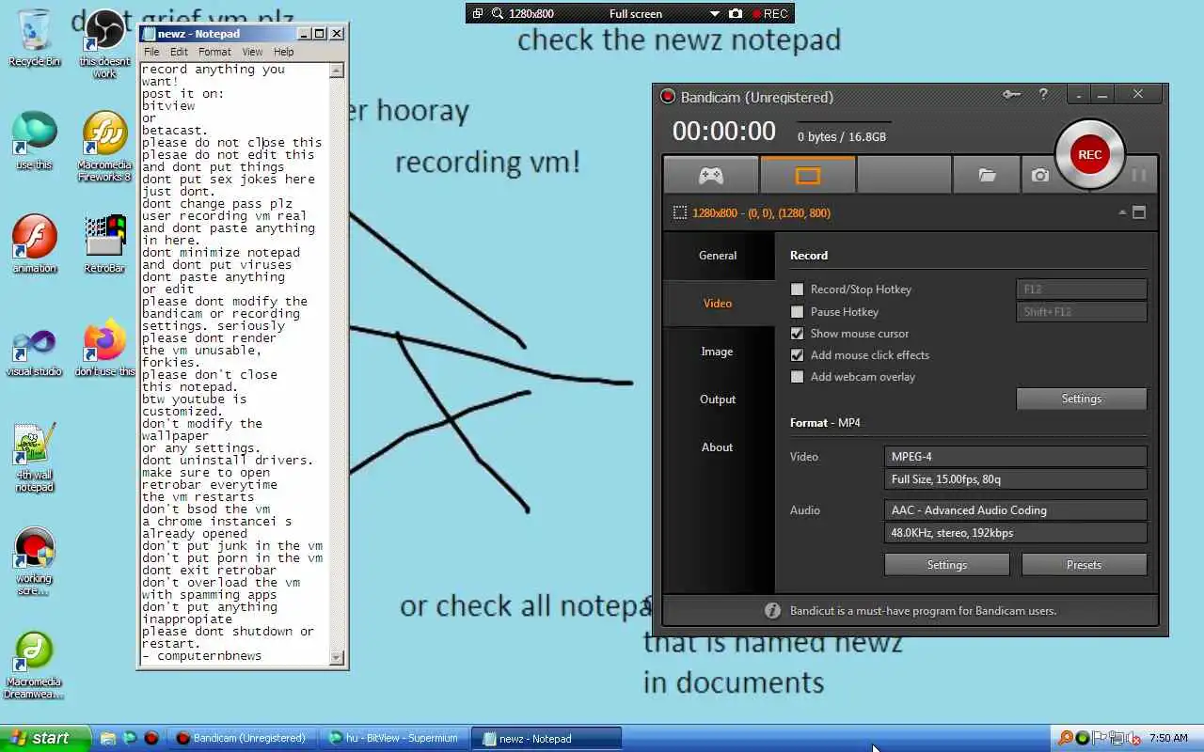Screen dimensions: 1204x752
Task: Click Notepad scrollbar up arrow
Action: pos(337,70)
